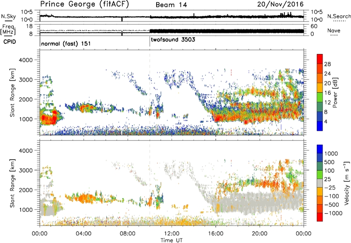This screenshot has height=243, width=351.
Task: Click the '12:00' time axis tick label
Action: 172,234
